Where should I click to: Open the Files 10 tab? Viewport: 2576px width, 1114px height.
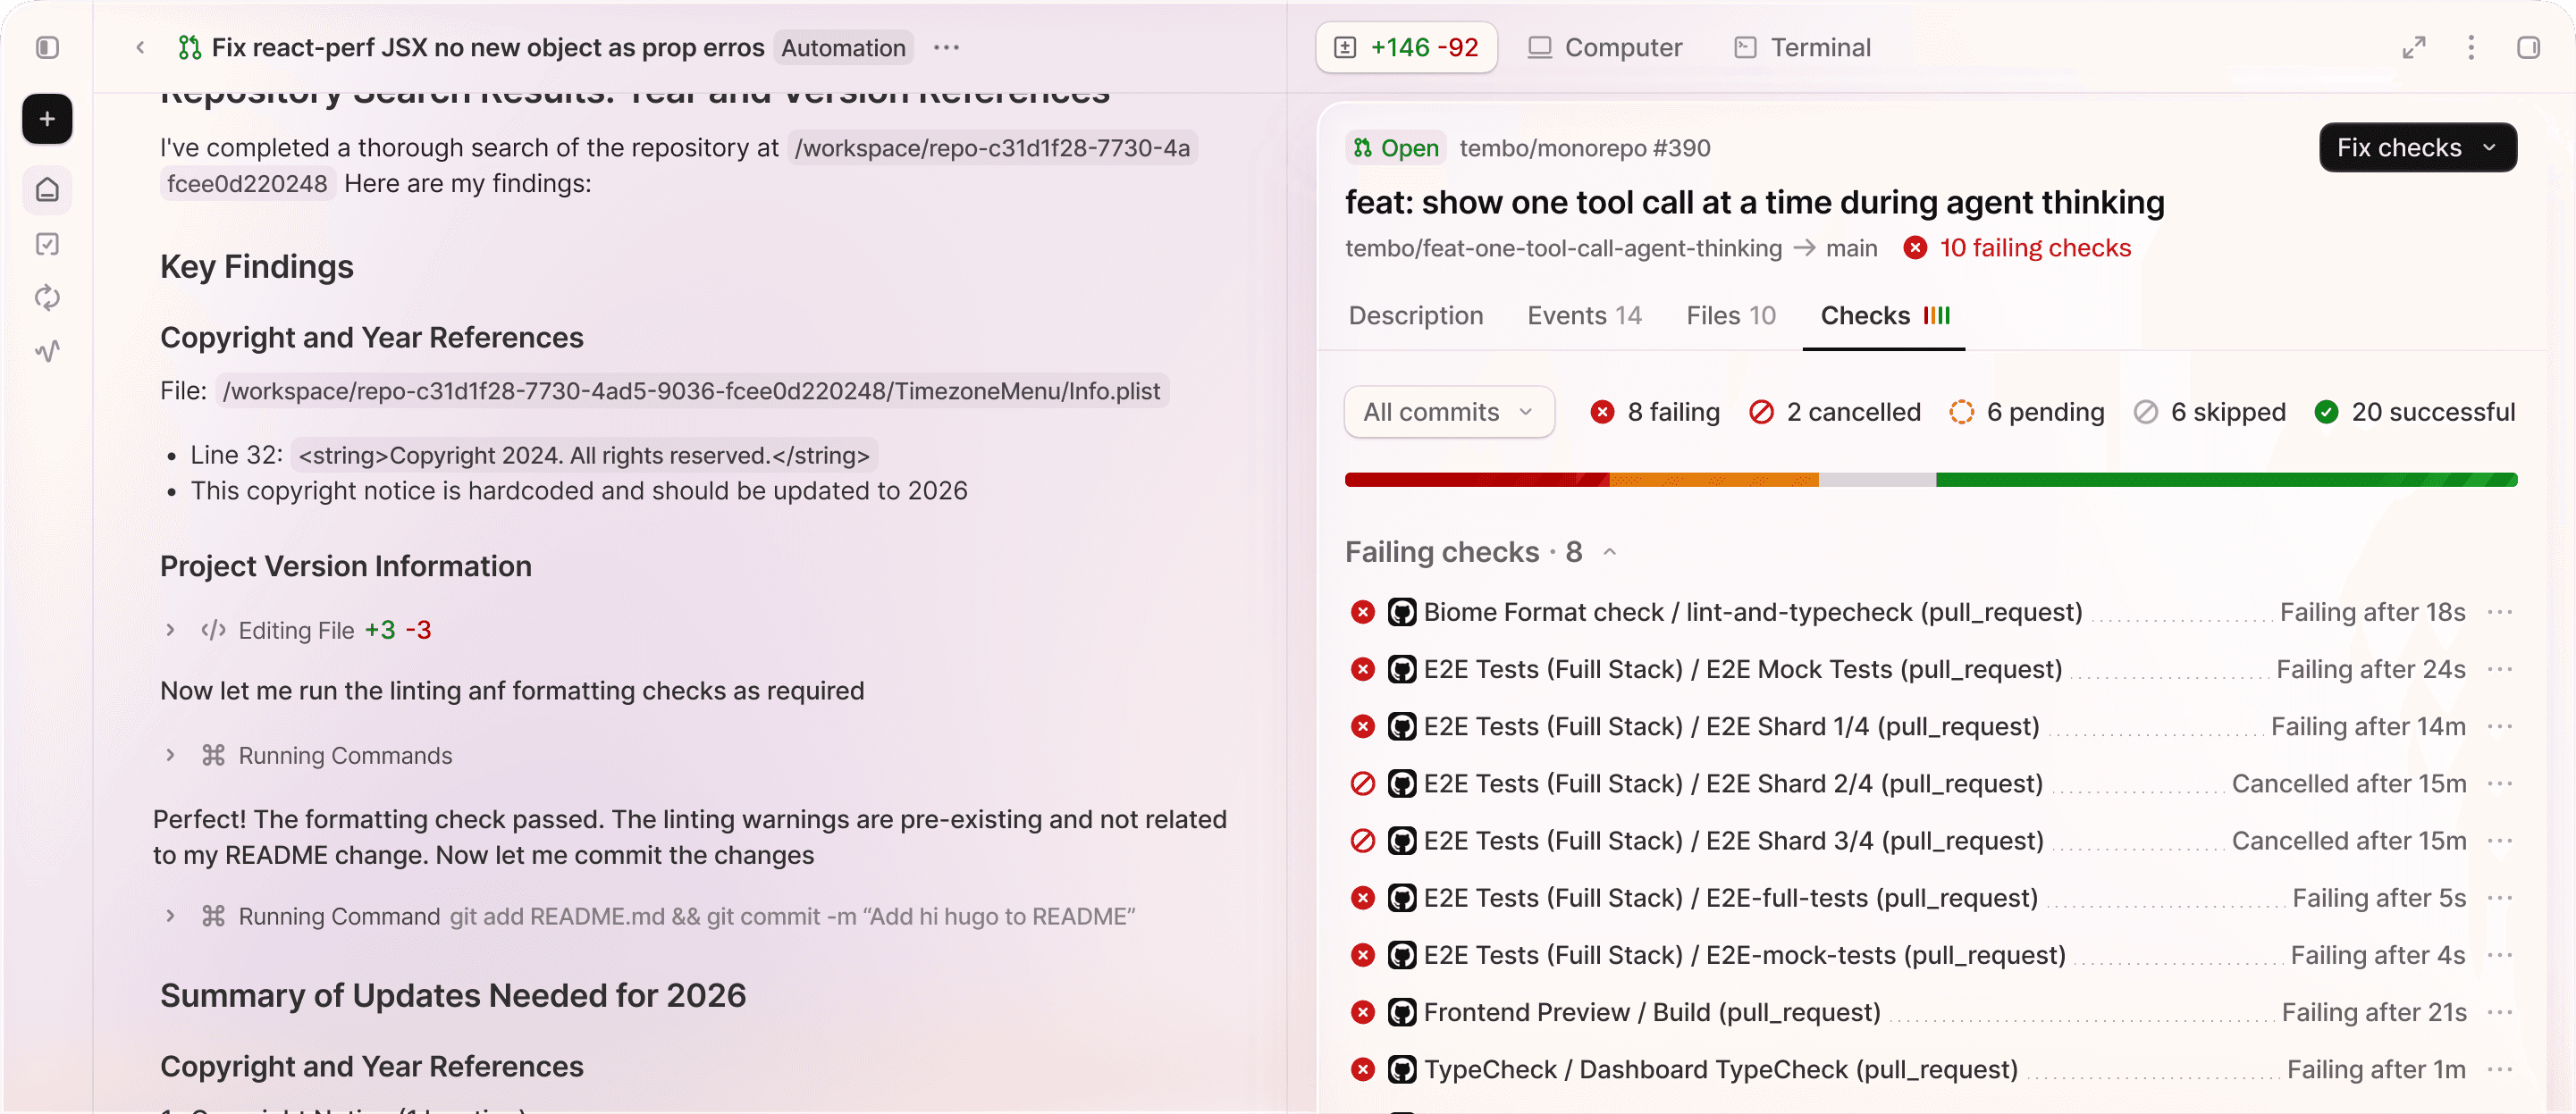tap(1730, 315)
